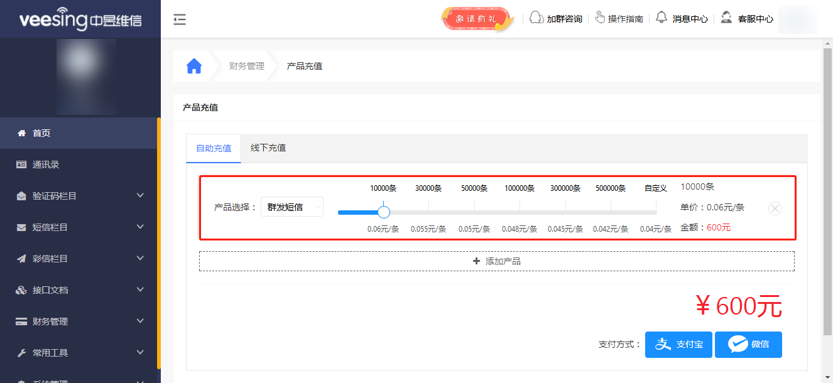Open 消息中心 notification bell icon
The height and width of the screenshot is (383, 833).
(661, 18)
